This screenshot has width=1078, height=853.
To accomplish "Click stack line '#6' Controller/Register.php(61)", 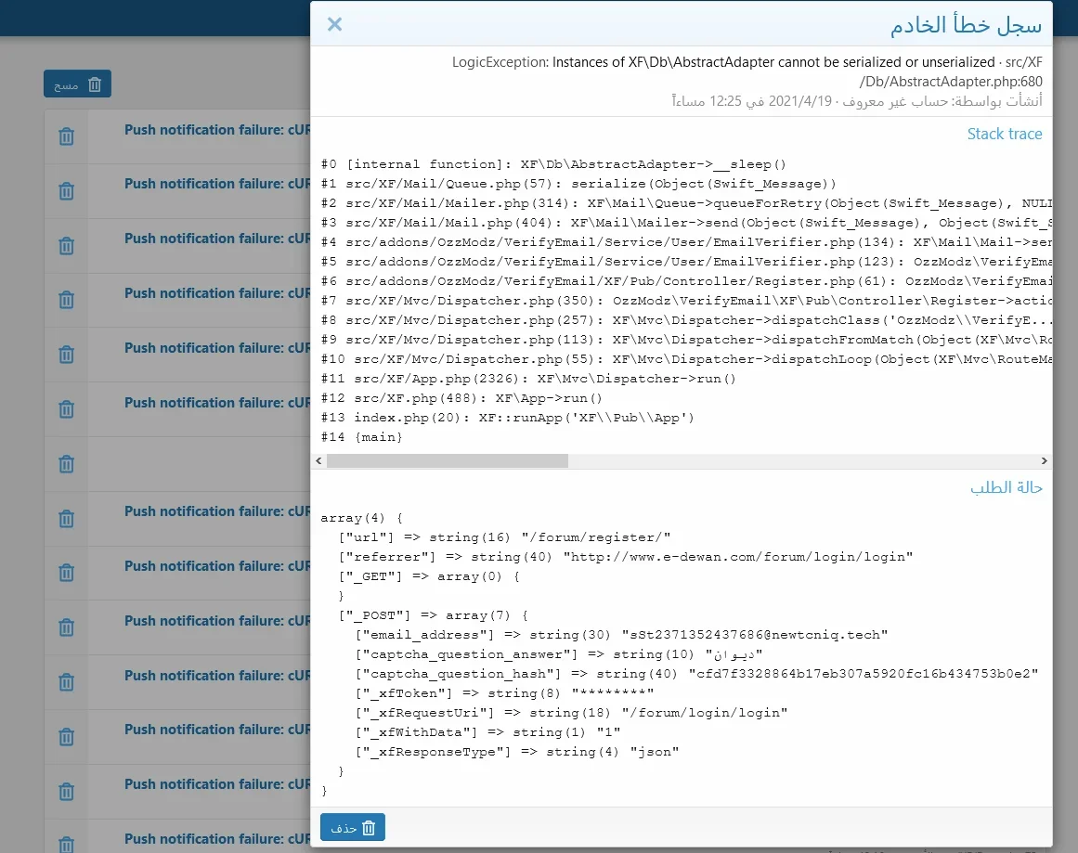I will [x=686, y=281].
